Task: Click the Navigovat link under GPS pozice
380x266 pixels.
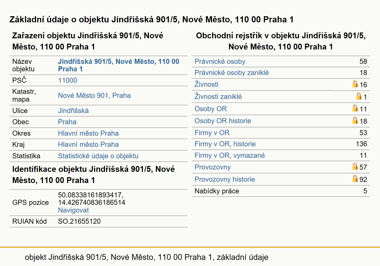Action: click(x=73, y=210)
